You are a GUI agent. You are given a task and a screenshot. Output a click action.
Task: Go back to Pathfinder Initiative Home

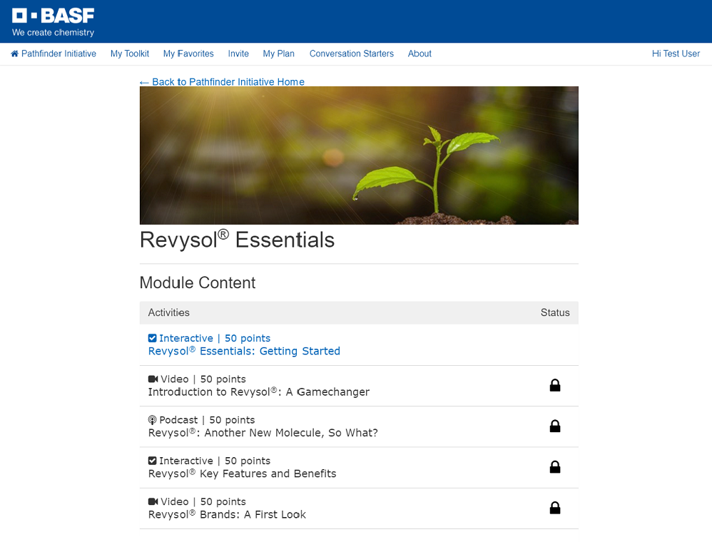click(x=222, y=82)
